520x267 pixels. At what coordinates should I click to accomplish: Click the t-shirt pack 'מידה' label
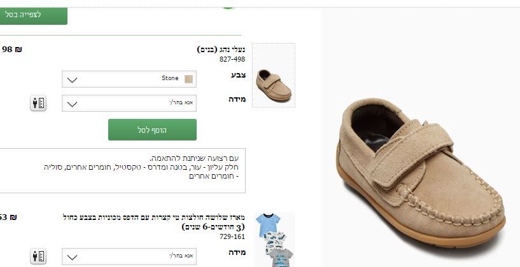(237, 252)
